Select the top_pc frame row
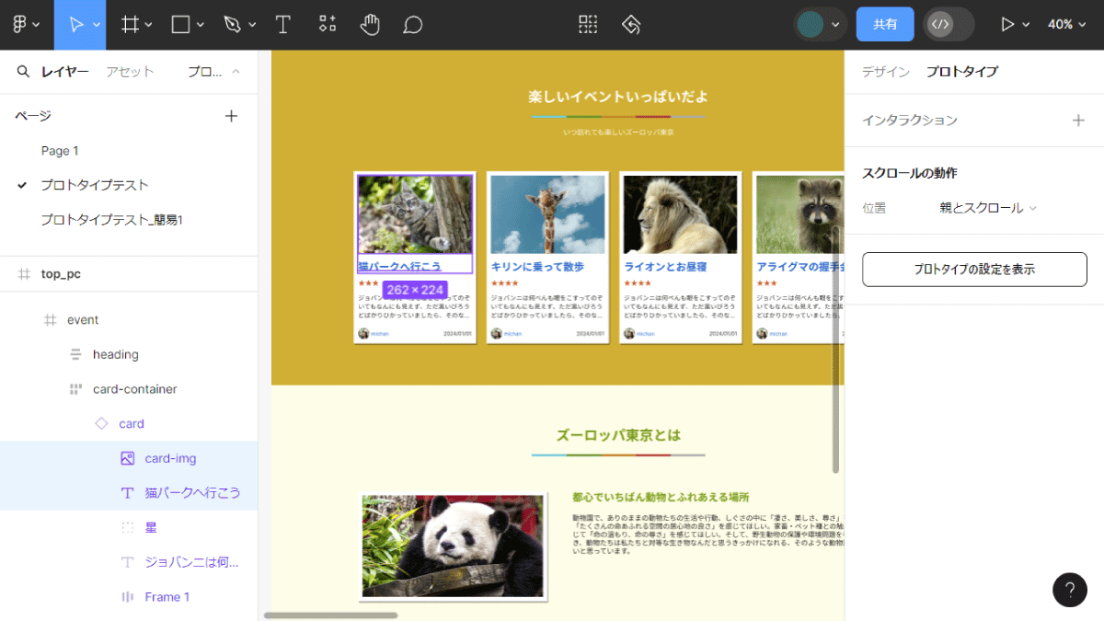The image size is (1104, 621). coord(129,274)
